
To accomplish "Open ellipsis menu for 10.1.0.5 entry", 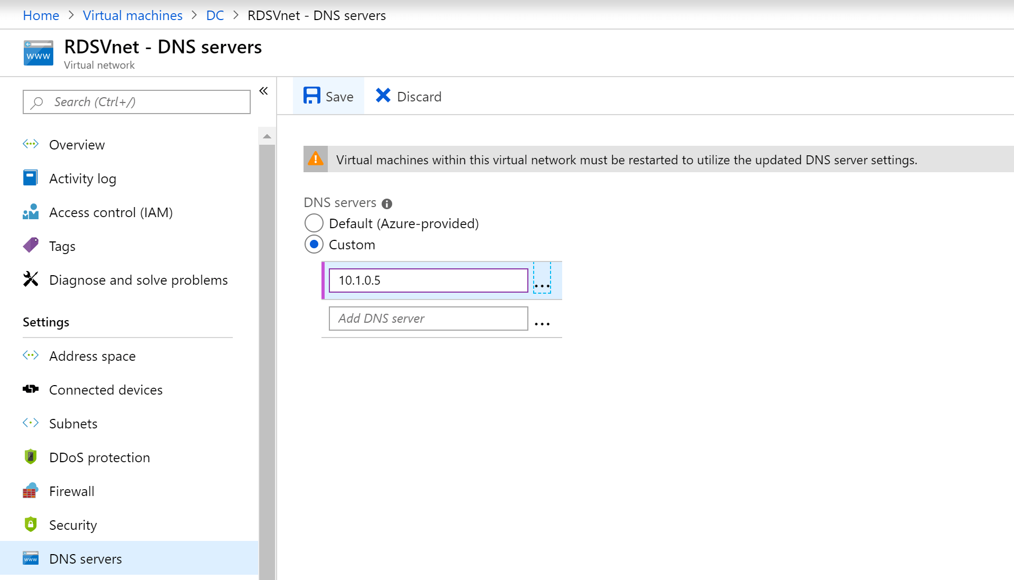I will point(543,285).
